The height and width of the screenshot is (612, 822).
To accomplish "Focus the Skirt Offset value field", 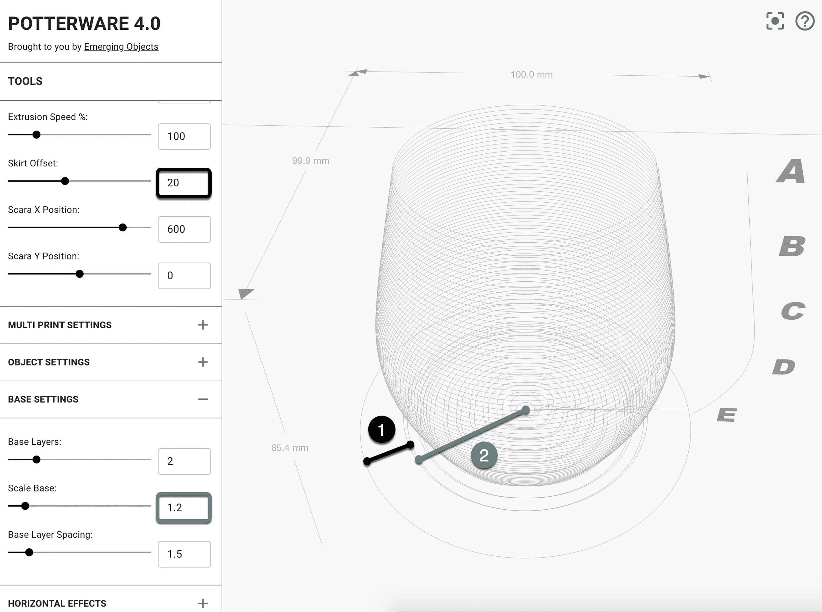I will (184, 183).
